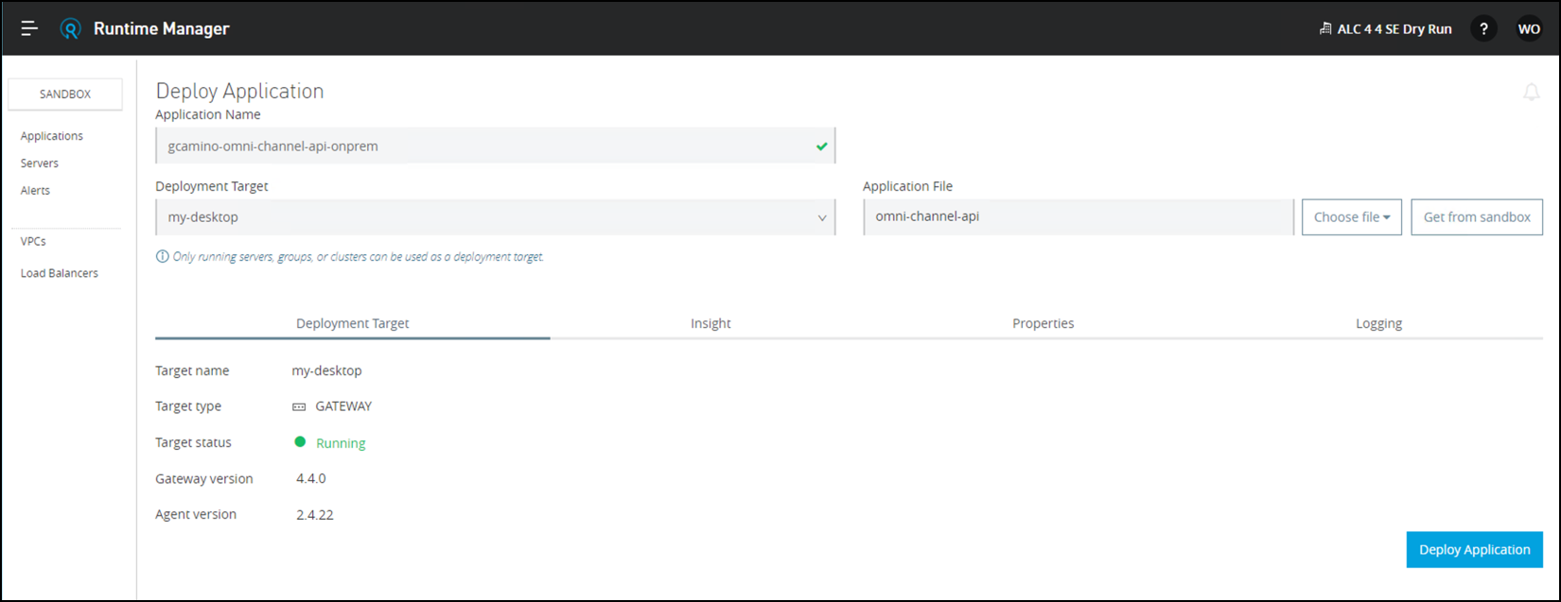1561x602 pixels.
Task: Click the Application File field omni-channel-api
Action: [1078, 217]
